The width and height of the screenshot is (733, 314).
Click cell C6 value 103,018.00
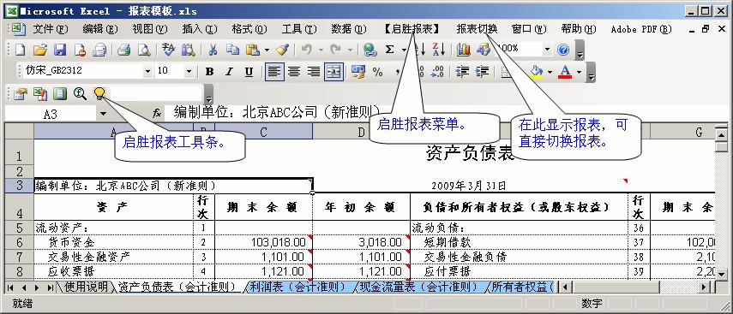(x=264, y=243)
